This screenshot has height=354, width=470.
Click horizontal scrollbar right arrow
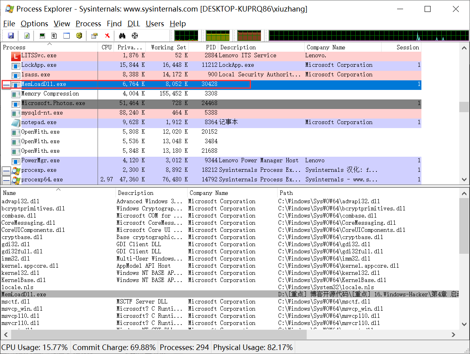click(453, 335)
